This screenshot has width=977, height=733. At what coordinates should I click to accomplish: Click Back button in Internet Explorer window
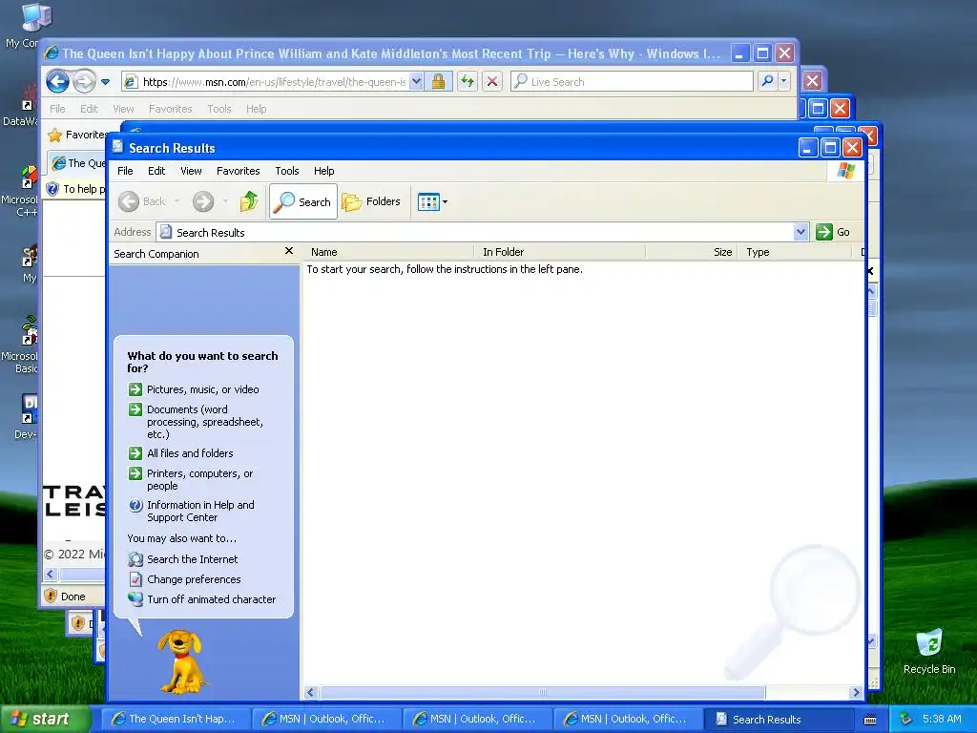pos(57,81)
